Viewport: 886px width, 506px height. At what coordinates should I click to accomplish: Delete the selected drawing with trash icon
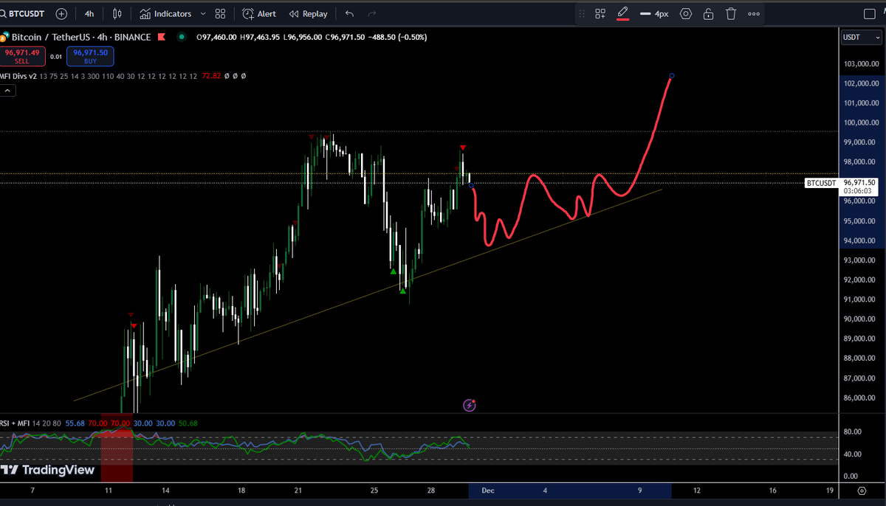coord(731,13)
